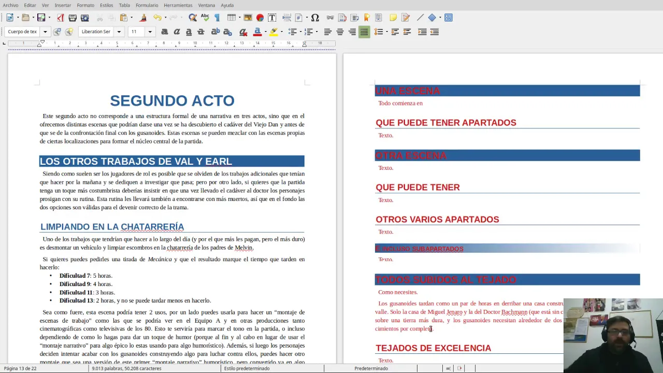Click the Insert Footnote icon
The width and height of the screenshot is (663, 373).
coord(342,18)
